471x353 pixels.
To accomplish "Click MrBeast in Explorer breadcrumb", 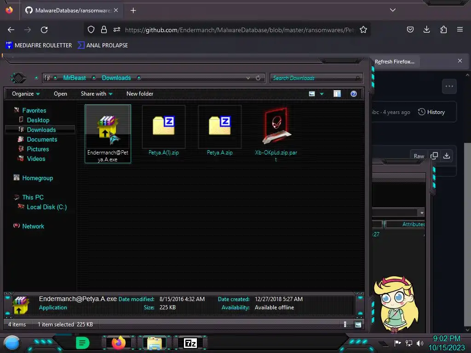I will point(74,78).
